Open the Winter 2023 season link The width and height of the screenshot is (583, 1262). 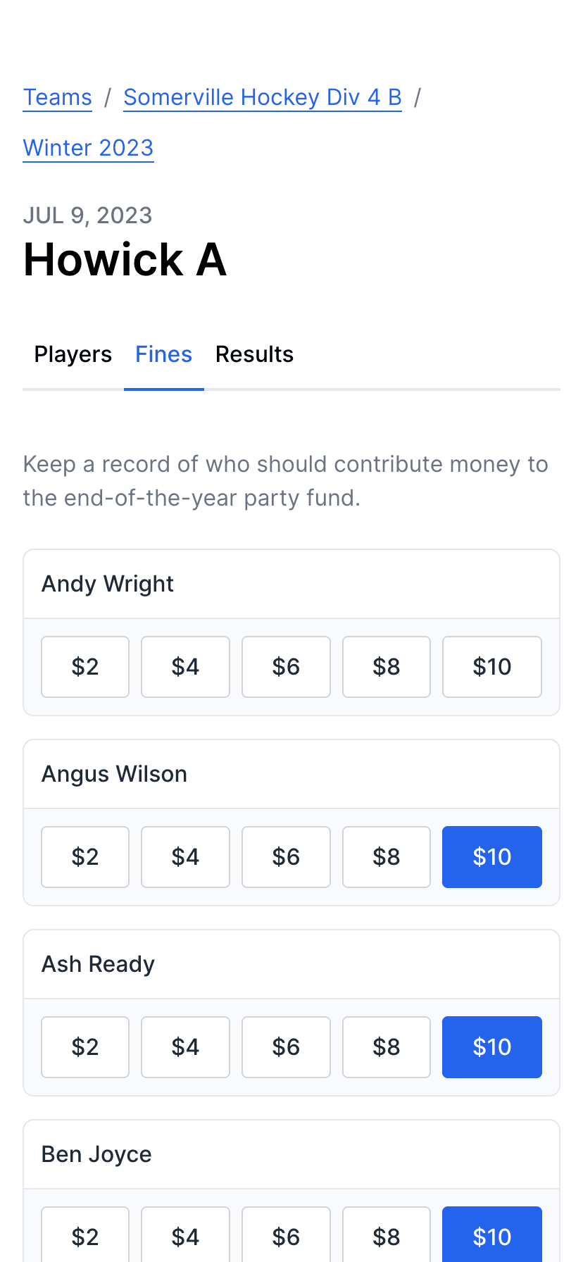[88, 148]
